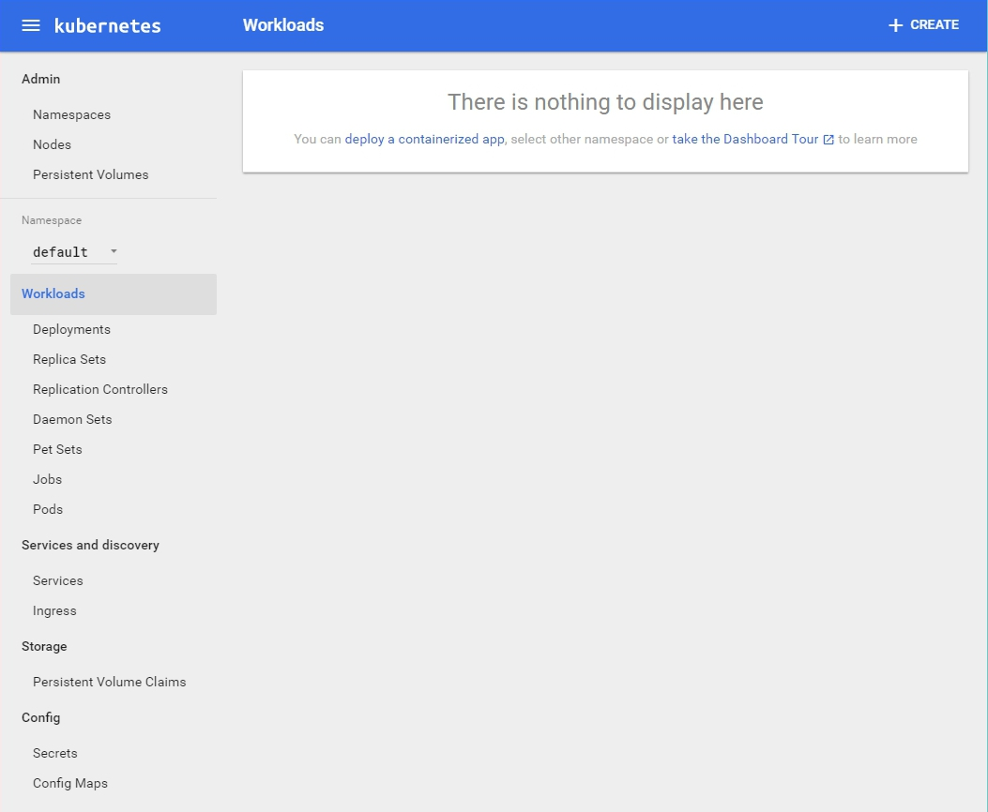
Task: Open the Config section
Action: (41, 717)
